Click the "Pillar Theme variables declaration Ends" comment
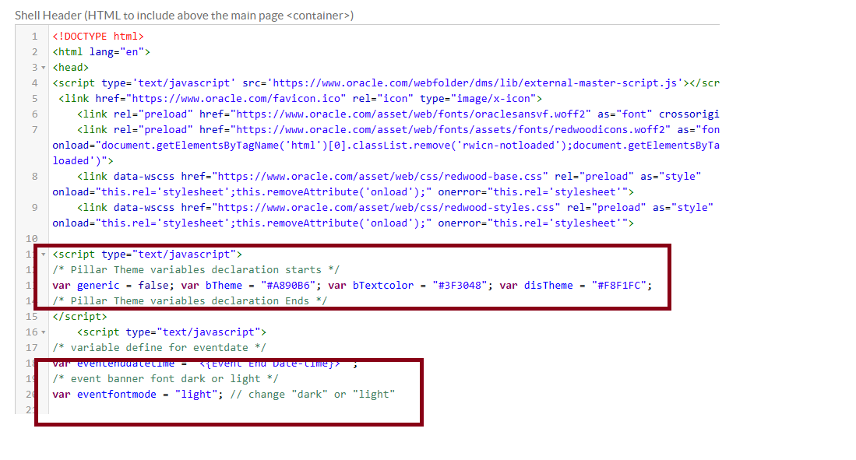Viewport: 856px width, 460px height. click(190, 300)
